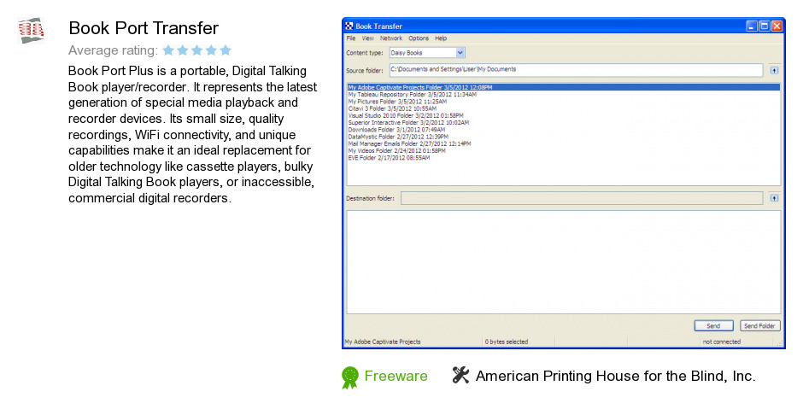Maximize the Book Transfer window

click(x=764, y=26)
